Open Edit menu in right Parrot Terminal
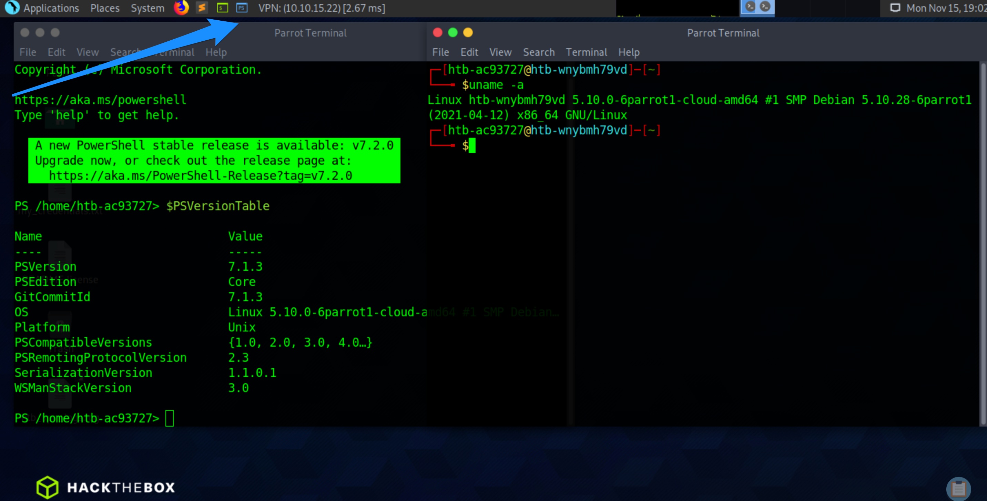Viewport: 987px width, 501px height. tap(469, 52)
